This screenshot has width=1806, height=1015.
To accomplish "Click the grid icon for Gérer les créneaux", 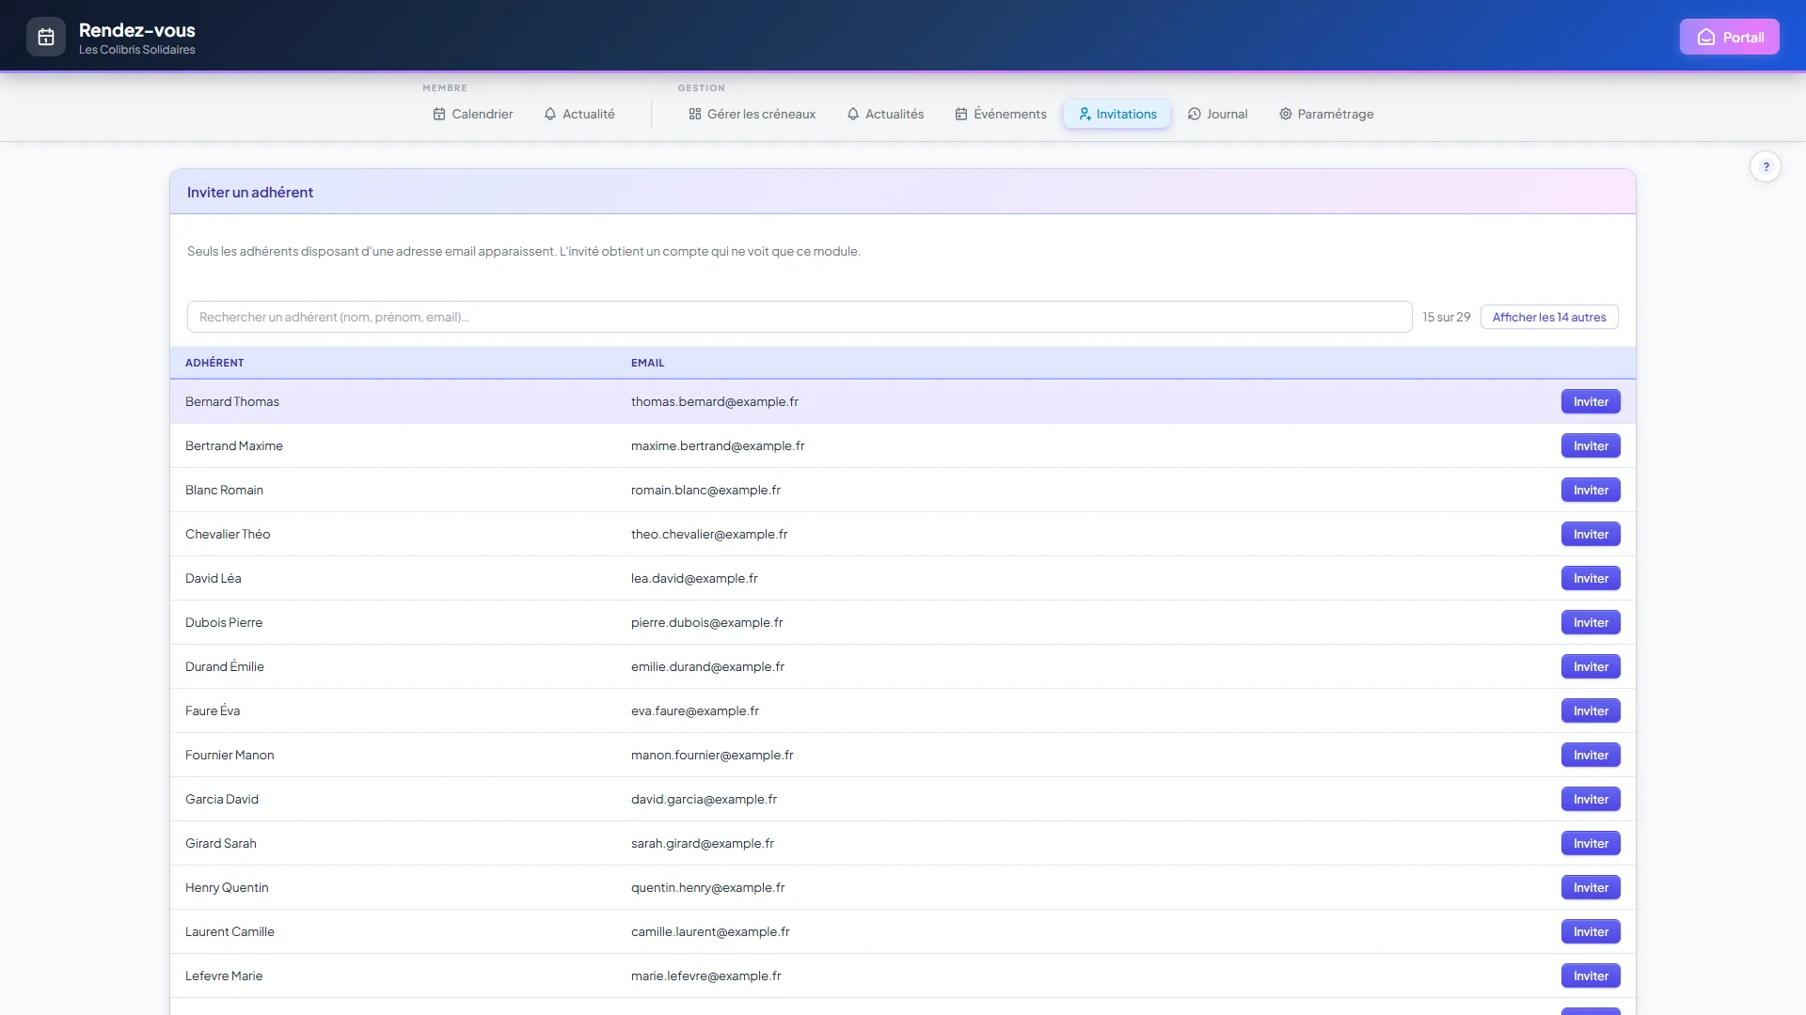I will pos(695,114).
